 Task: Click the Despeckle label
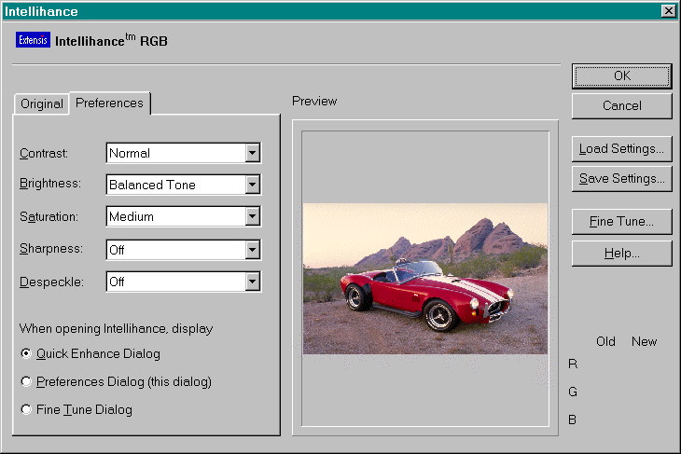[51, 282]
